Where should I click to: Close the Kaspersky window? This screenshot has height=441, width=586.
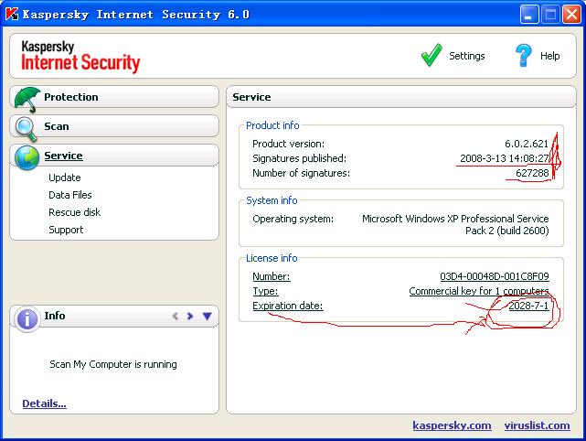point(571,15)
